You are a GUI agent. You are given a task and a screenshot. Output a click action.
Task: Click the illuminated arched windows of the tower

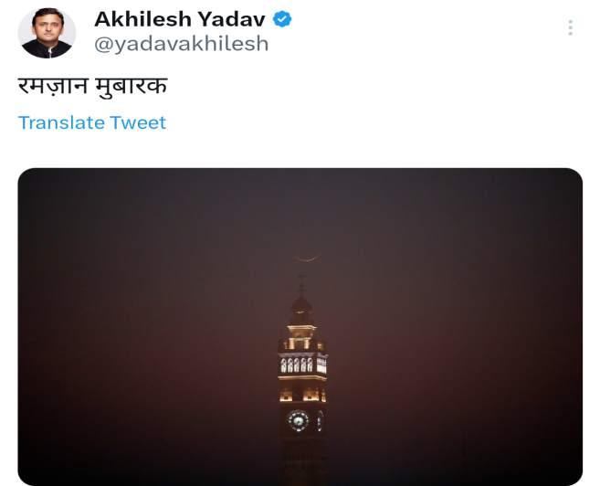pyautogui.click(x=303, y=364)
